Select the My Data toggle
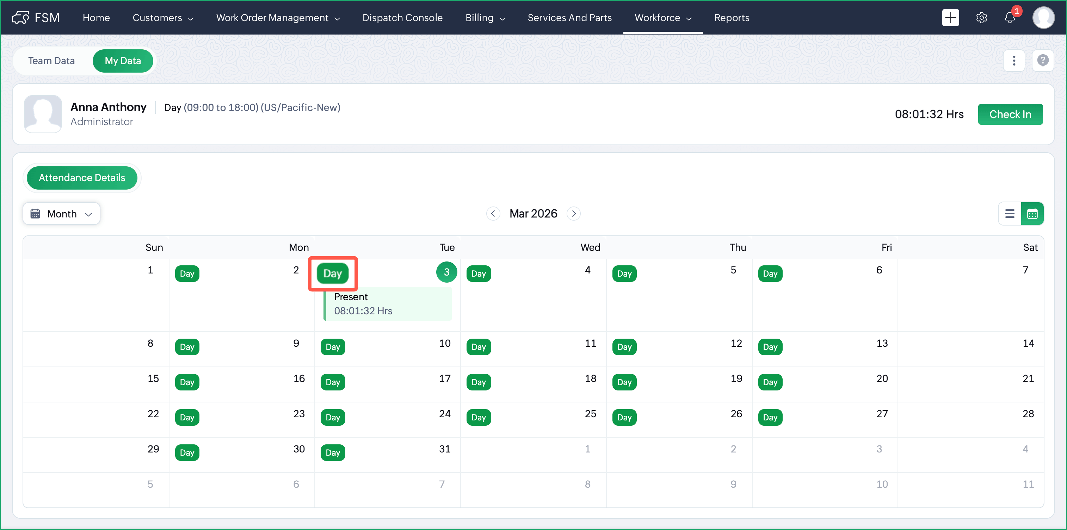Image resolution: width=1067 pixels, height=530 pixels. pos(123,61)
